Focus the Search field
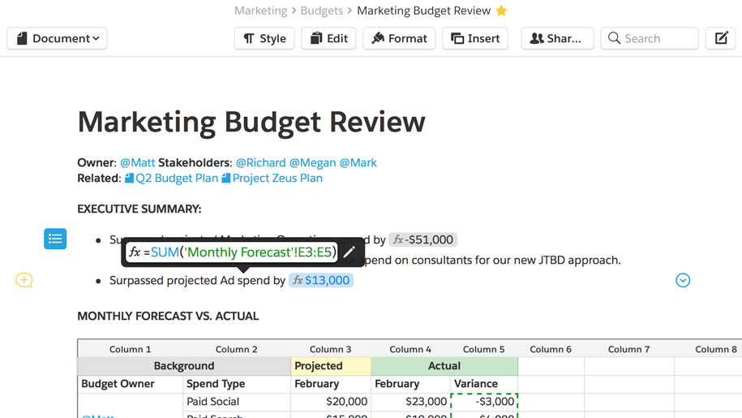Image resolution: width=742 pixels, height=418 pixels. [x=650, y=38]
